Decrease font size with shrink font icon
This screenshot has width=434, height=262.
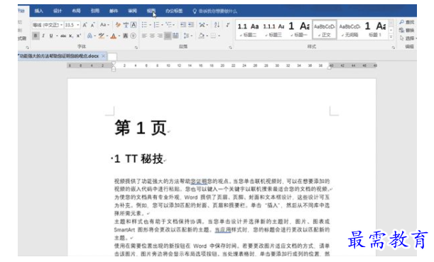click(x=93, y=25)
